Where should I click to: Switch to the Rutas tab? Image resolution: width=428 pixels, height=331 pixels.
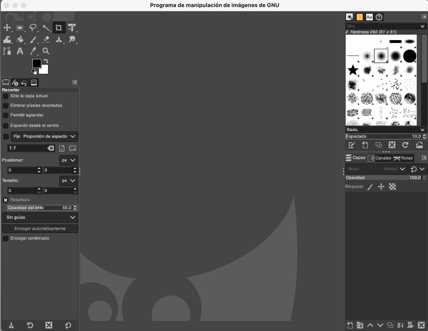pyautogui.click(x=403, y=158)
